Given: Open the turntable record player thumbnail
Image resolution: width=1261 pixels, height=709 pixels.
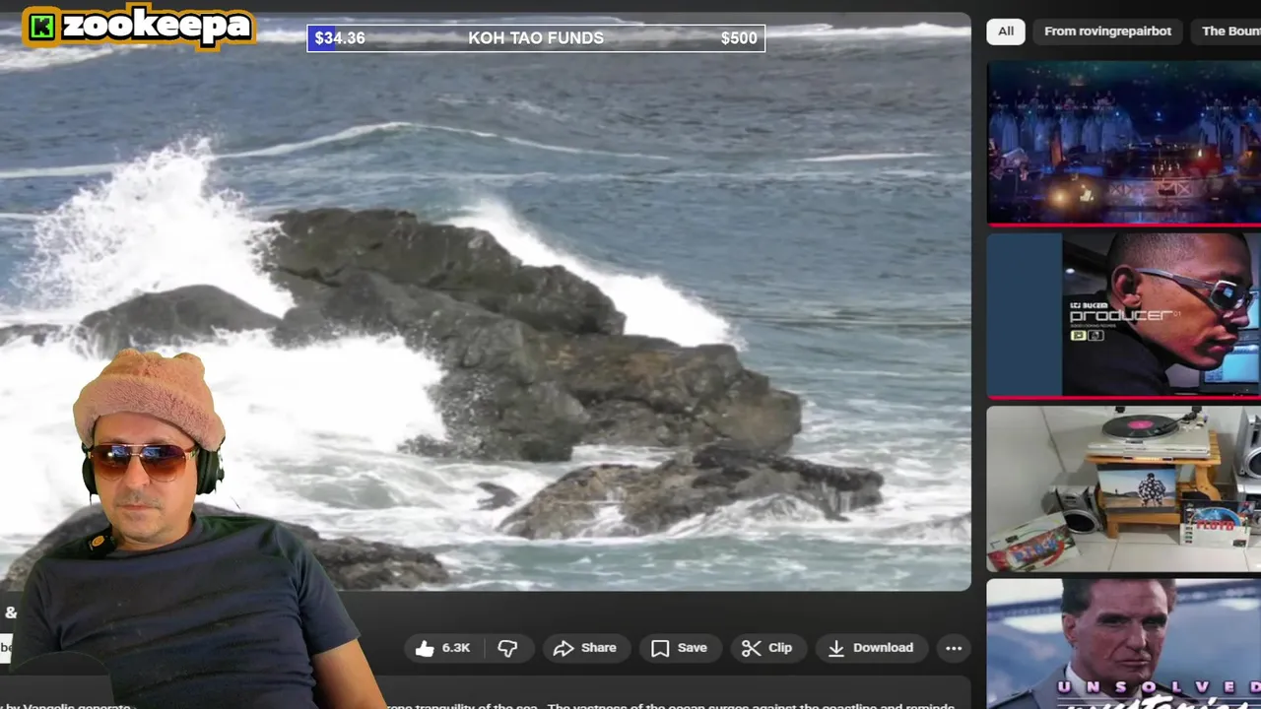Looking at the screenshot, I should [1124, 489].
